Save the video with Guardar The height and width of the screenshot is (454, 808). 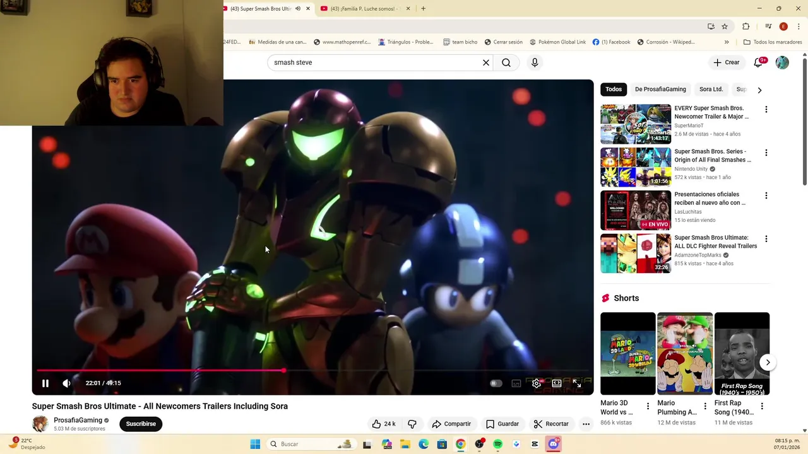point(502,424)
